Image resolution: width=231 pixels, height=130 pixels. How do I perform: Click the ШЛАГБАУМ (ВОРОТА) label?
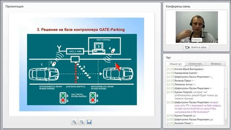click(x=75, y=87)
